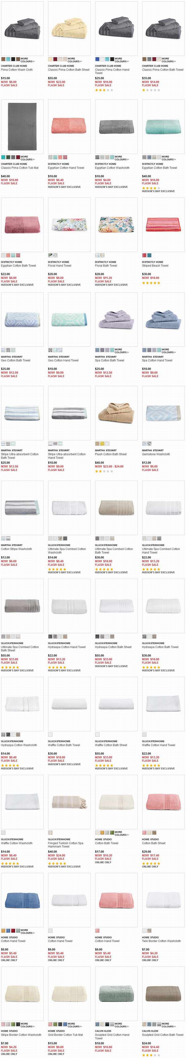Expand MORE COLOURS for Classic Pima Cotton Bath Sheet
The height and width of the screenshot is (1058, 186).
[x=74, y=60]
